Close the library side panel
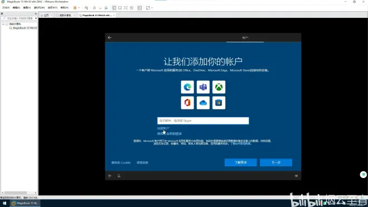Viewport: 368px width, 207px height. click(x=36, y=13)
